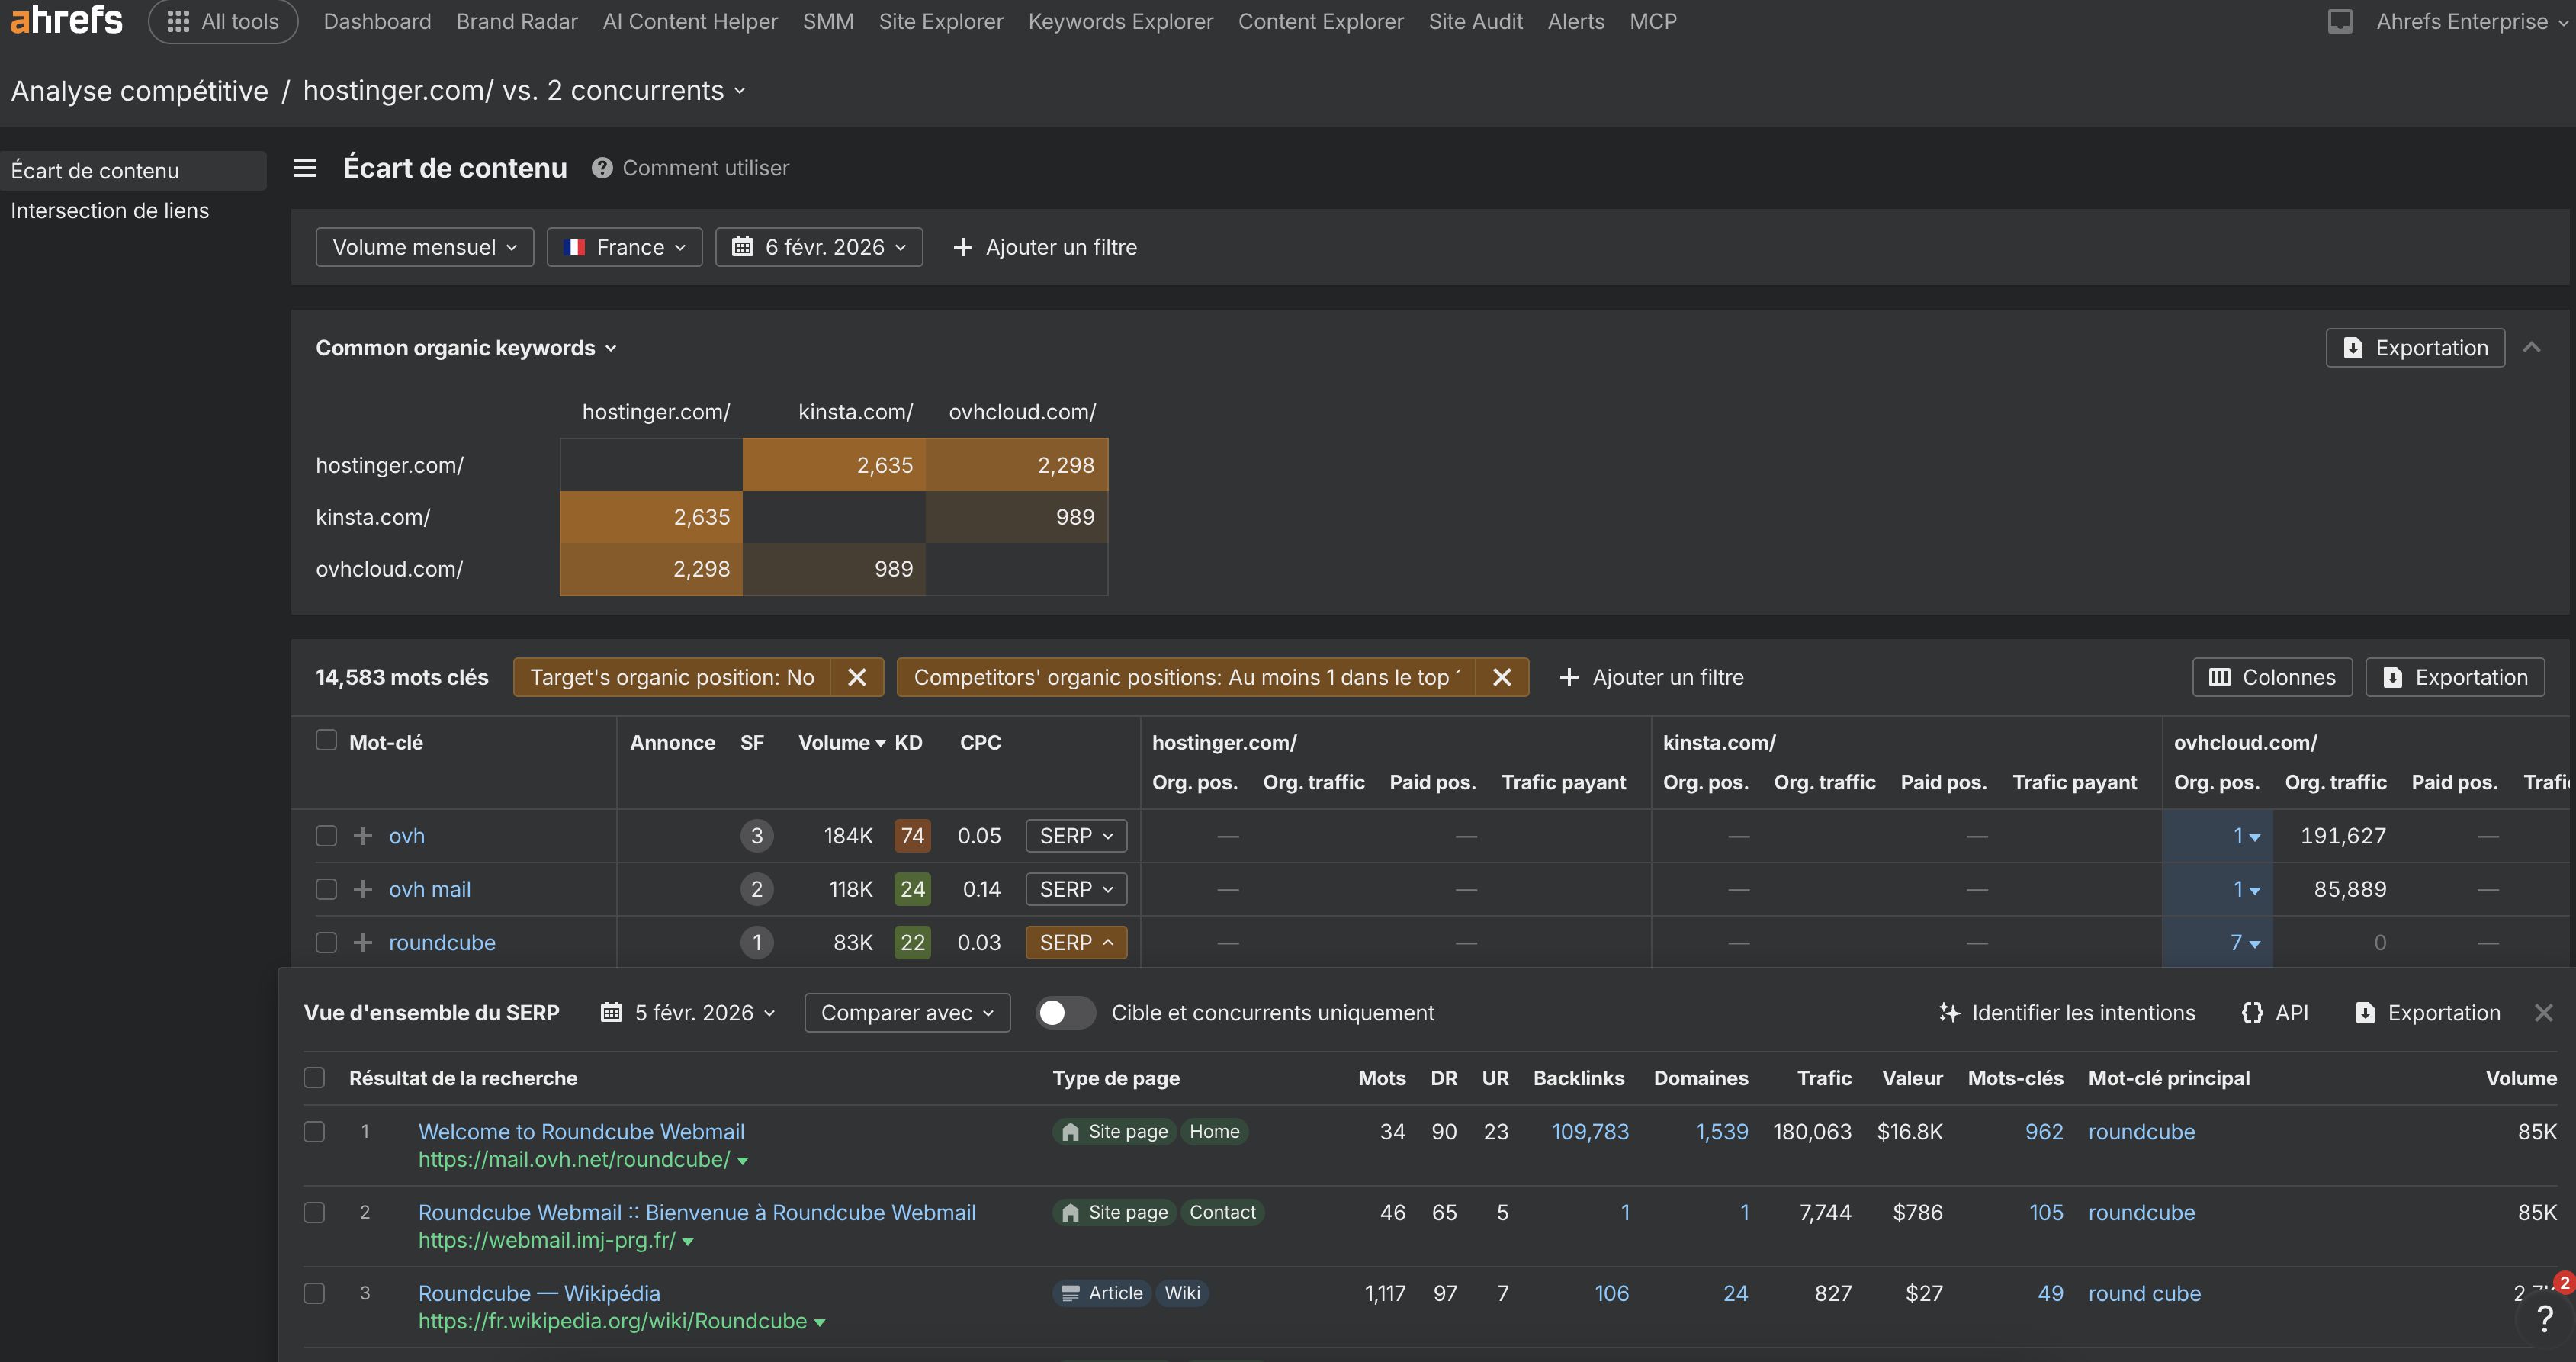Expand the SERP dropdown for keyword ovh
Image resolution: width=2576 pixels, height=1362 pixels.
(1075, 835)
